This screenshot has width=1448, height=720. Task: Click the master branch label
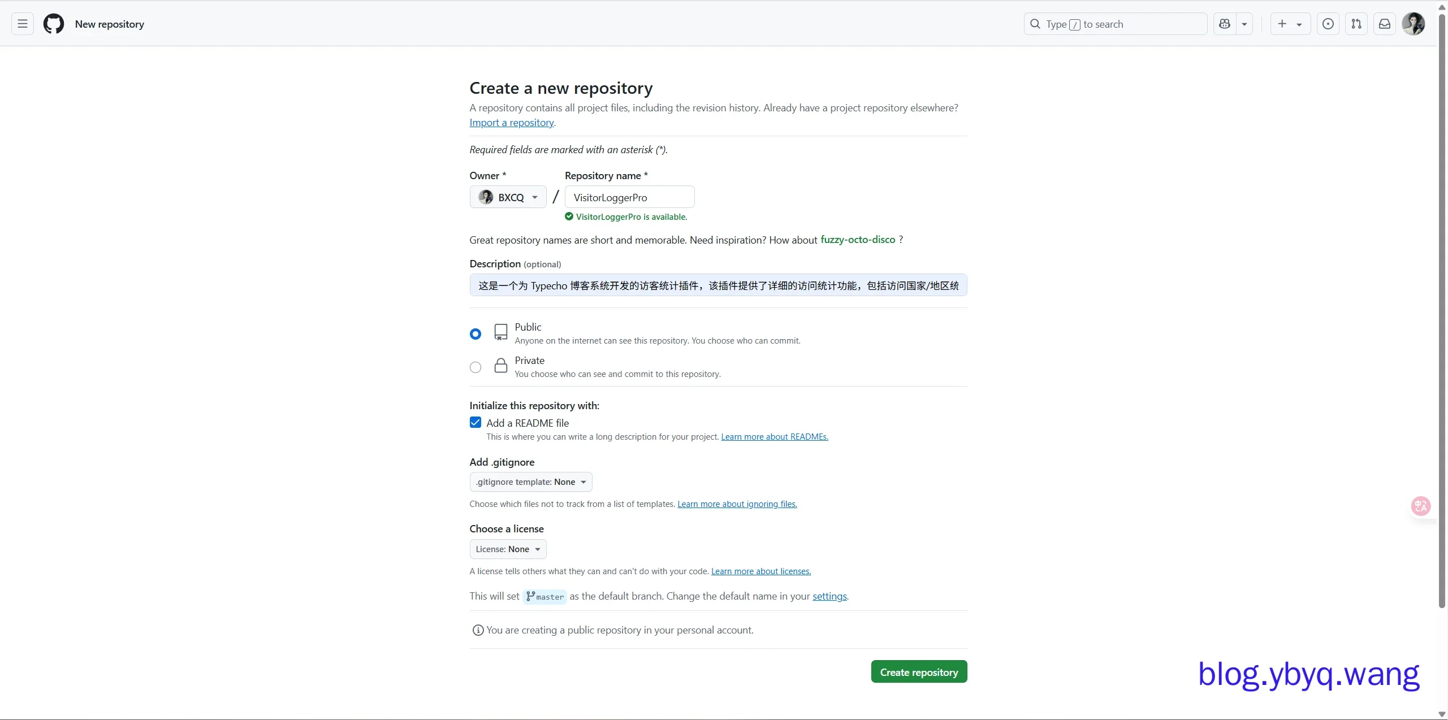coord(544,597)
